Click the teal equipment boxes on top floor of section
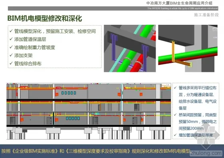224x158 pixels. click(69, 93)
